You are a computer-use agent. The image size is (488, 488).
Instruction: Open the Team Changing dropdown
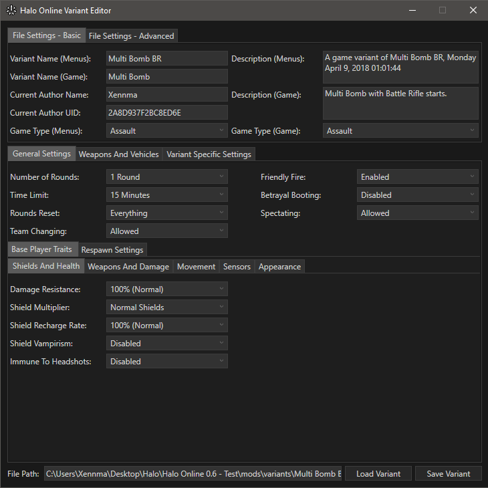[x=167, y=231]
